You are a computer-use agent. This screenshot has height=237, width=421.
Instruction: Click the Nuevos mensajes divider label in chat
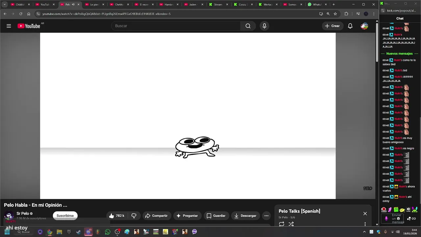(399, 54)
